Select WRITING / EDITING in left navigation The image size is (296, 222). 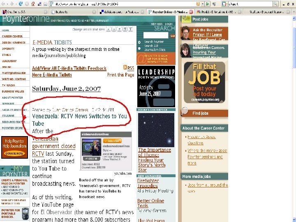coord(14,79)
